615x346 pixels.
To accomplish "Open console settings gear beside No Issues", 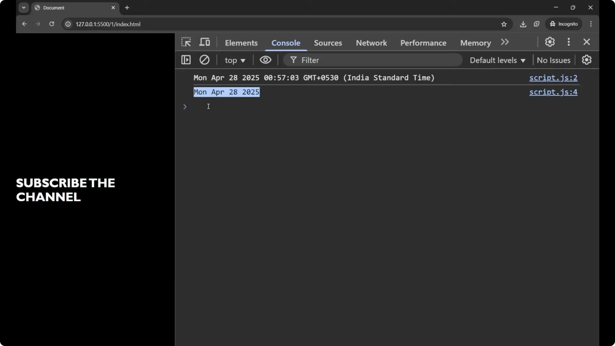I will click(x=587, y=60).
